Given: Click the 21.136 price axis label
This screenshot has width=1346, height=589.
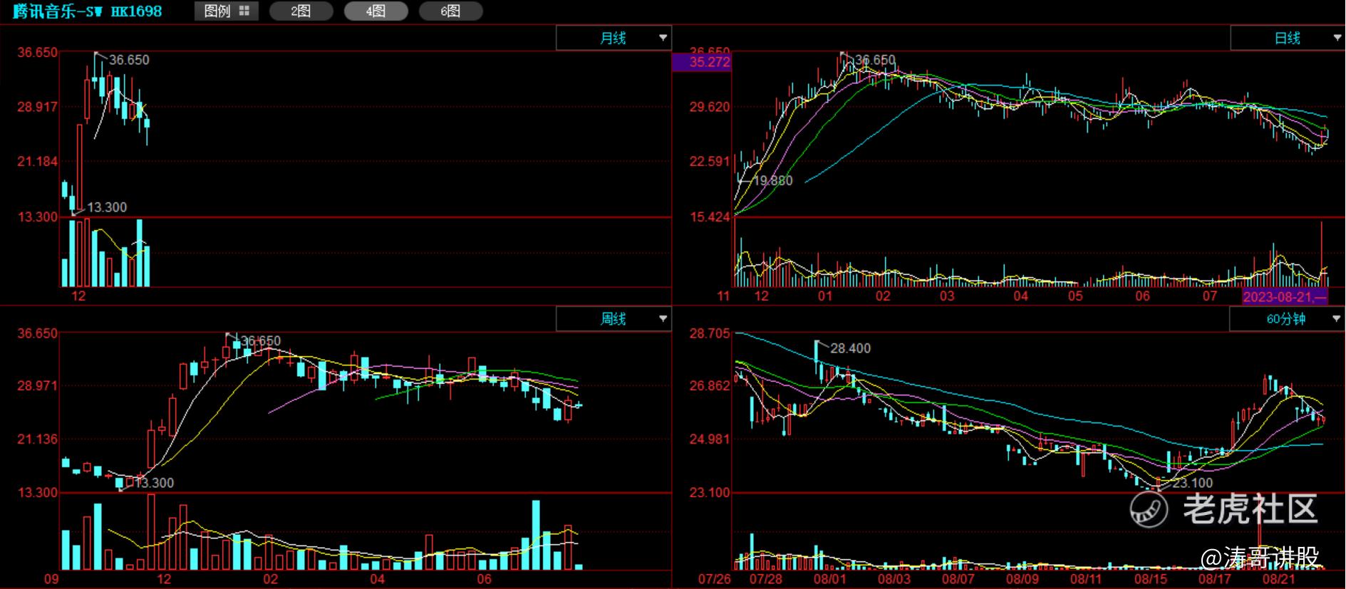Looking at the screenshot, I should (x=38, y=439).
